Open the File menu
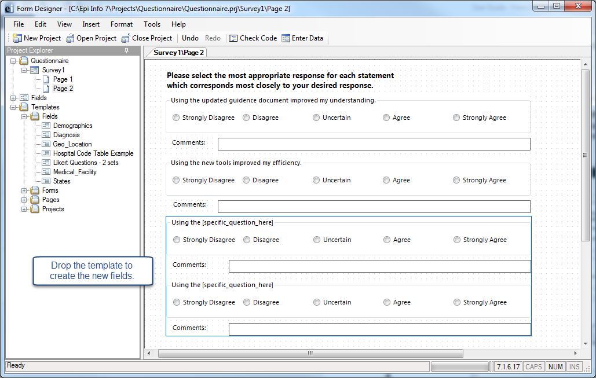The width and height of the screenshot is (596, 378). 19,24
